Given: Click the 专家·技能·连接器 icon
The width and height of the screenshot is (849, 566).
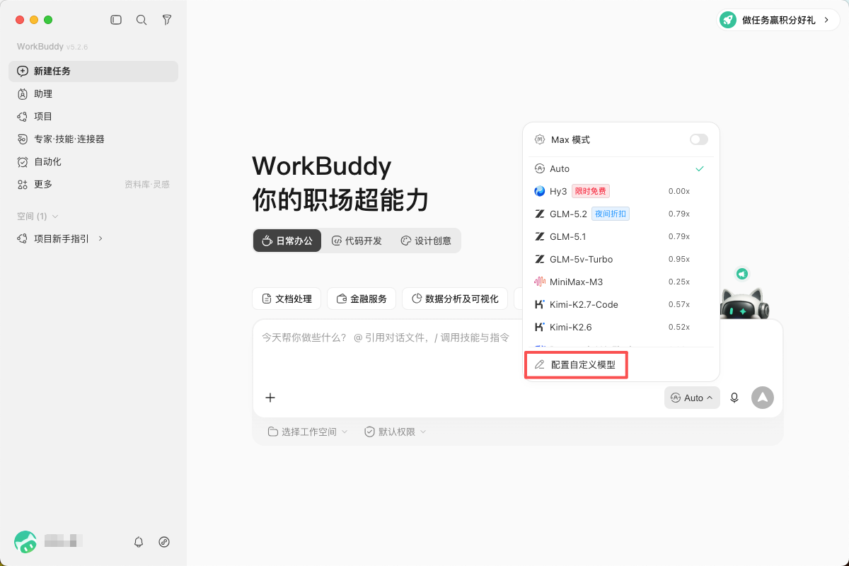Looking at the screenshot, I should [23, 139].
